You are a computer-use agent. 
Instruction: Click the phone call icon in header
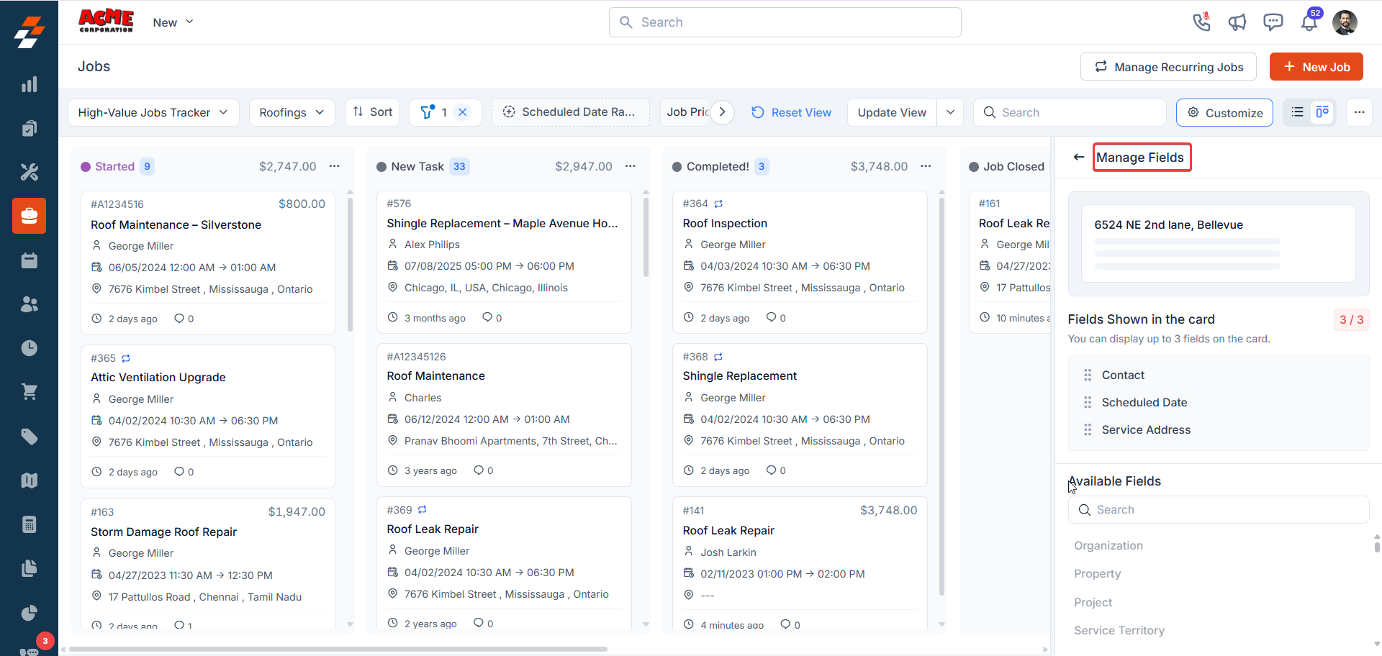1201,22
